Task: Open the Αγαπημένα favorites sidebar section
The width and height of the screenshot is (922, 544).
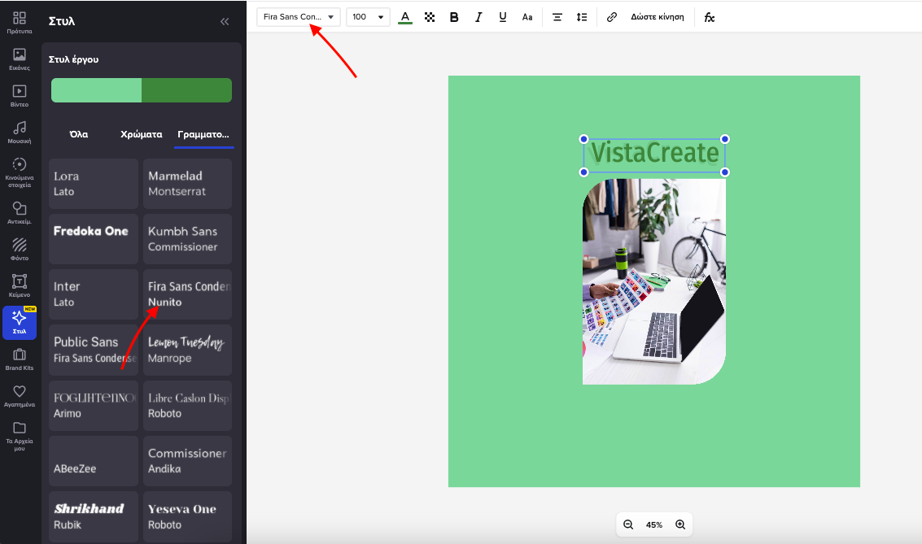Action: click(20, 395)
